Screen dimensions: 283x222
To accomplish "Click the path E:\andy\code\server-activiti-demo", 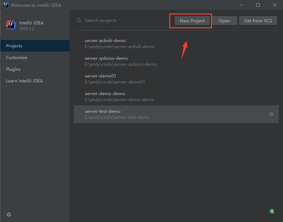I will [x=120, y=47].
